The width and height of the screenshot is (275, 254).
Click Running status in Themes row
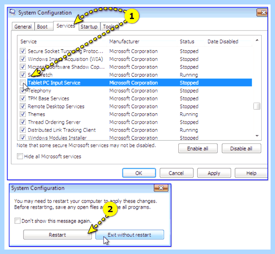point(189,114)
